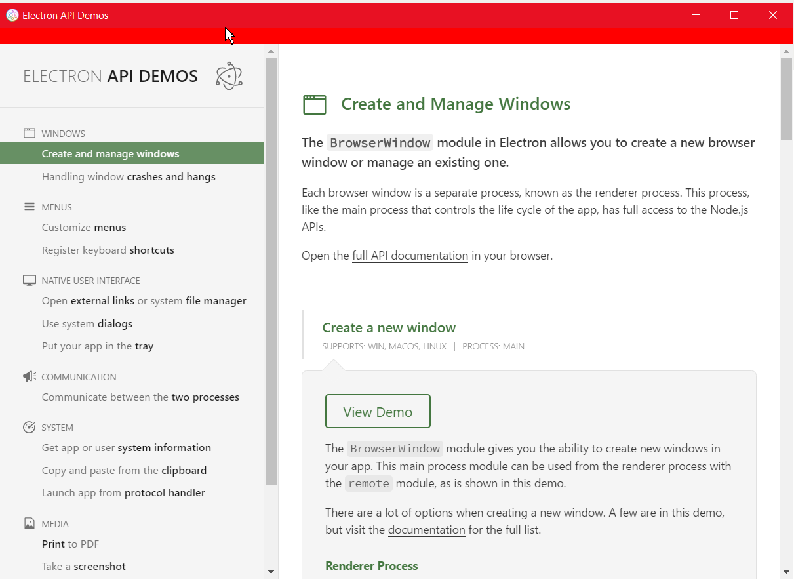Open Take a screenshot demo
This screenshot has height=579, width=794.
tap(84, 566)
